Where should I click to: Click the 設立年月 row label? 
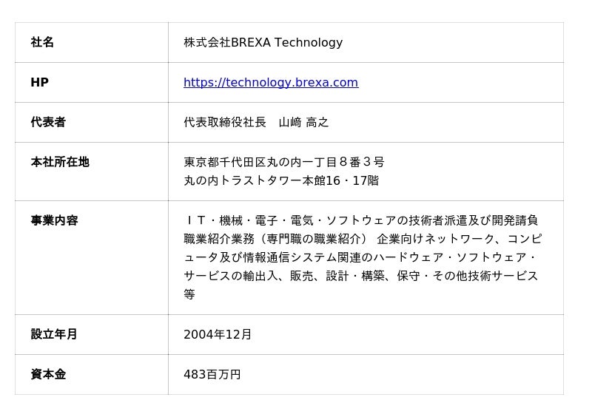[54, 334]
